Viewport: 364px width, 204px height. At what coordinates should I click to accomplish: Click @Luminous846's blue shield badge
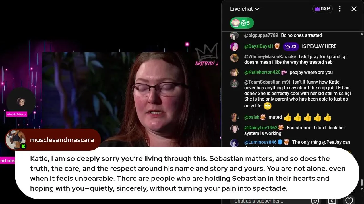(280, 142)
